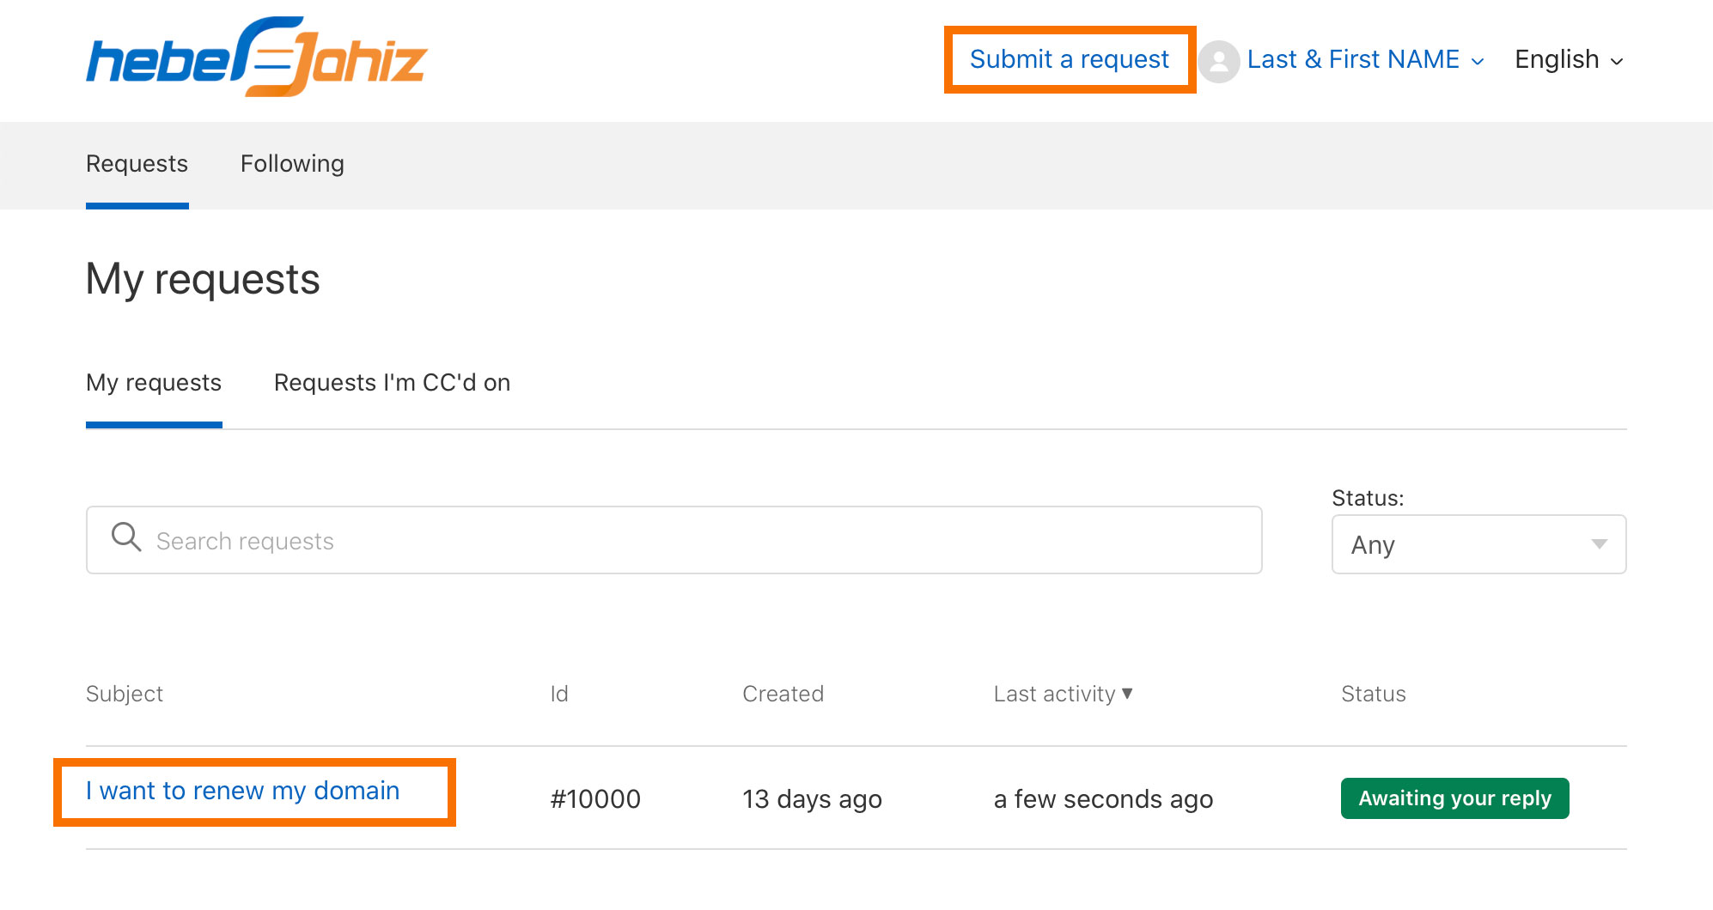
Task: Click the hebel Johiz logo
Action: [x=257, y=57]
